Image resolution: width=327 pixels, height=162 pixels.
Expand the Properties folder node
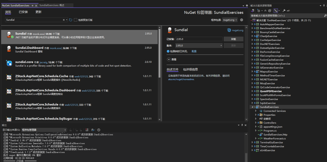click(x=256, y=115)
